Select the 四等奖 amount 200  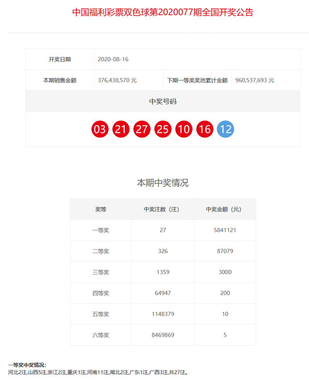coord(225,293)
